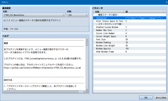
Task: Click the help horizontal scrollbar thumb
Action: pyautogui.click(x=42, y=92)
